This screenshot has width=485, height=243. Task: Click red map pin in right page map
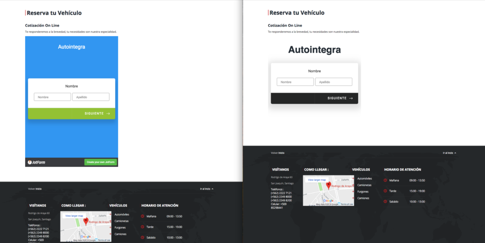(x=329, y=185)
